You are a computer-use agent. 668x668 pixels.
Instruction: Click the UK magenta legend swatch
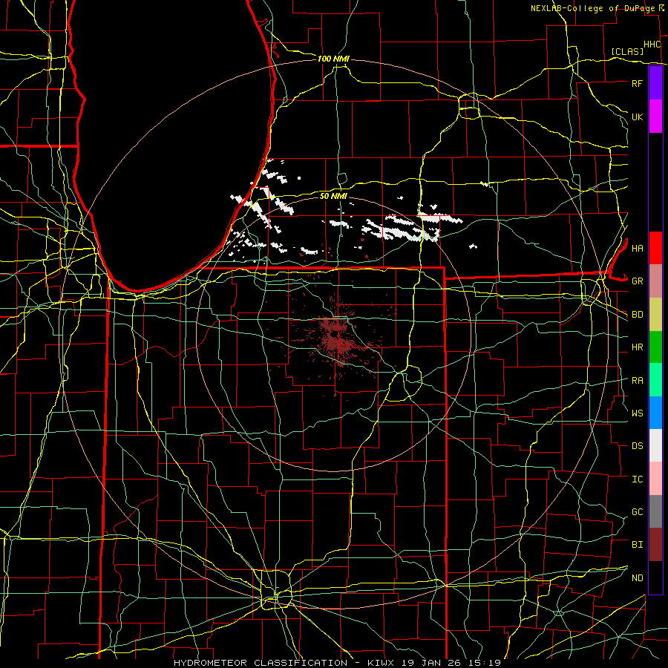[x=655, y=117]
